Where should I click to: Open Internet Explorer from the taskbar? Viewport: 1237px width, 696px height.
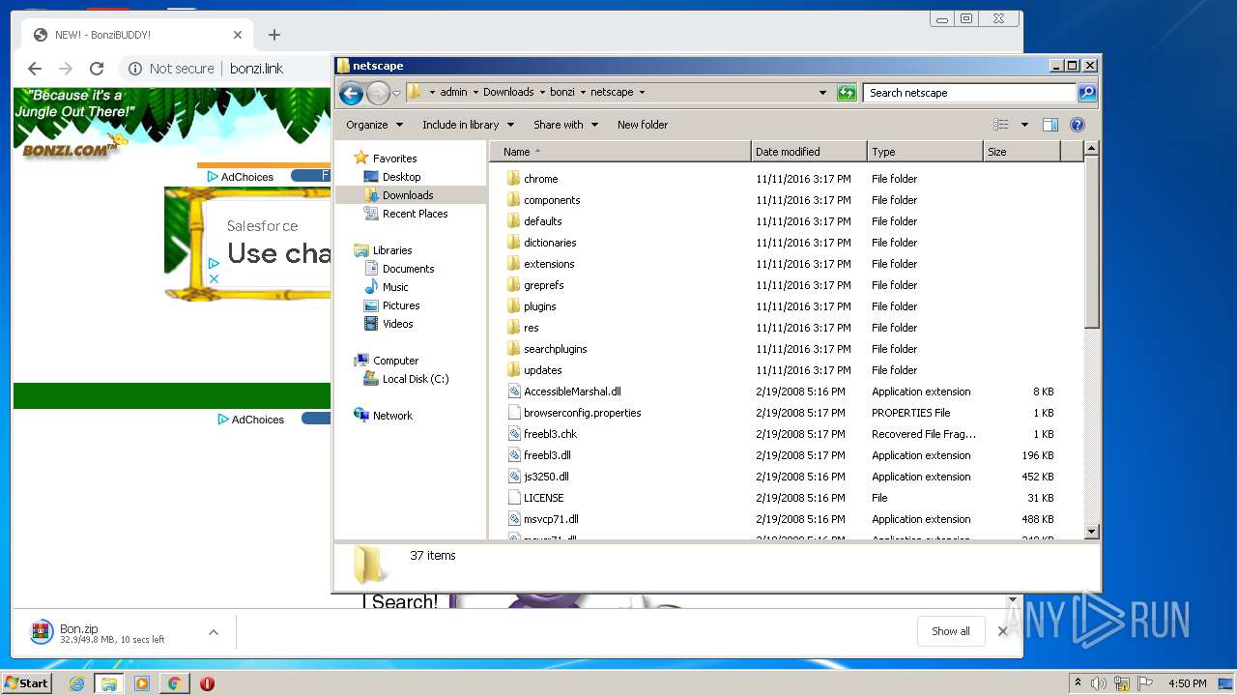click(76, 683)
